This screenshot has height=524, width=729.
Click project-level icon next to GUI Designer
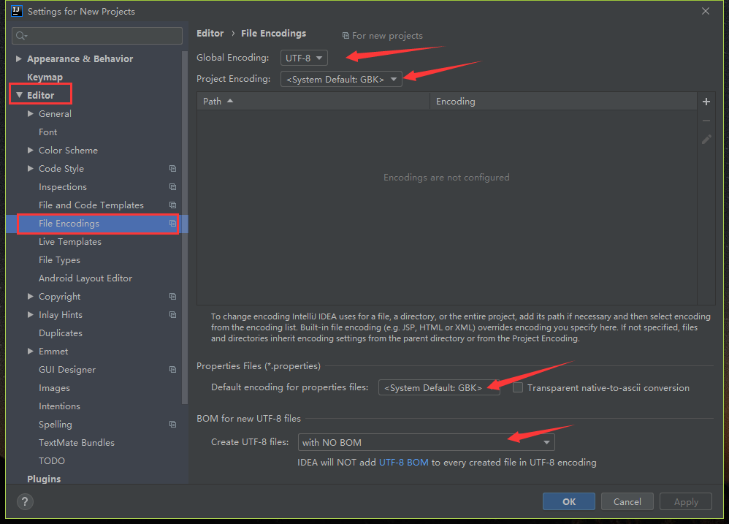172,369
